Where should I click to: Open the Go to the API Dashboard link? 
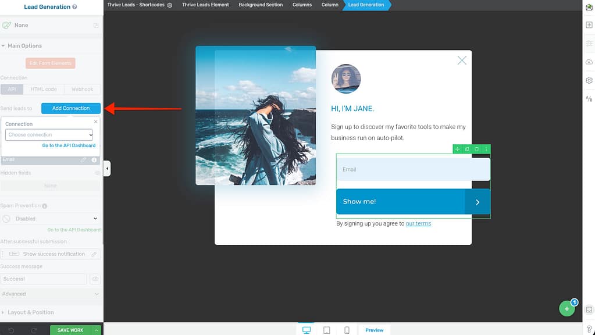click(69, 145)
